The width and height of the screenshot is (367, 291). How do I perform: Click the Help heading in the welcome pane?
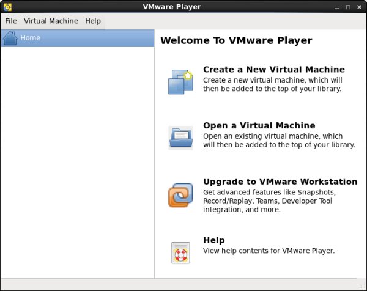(213, 240)
